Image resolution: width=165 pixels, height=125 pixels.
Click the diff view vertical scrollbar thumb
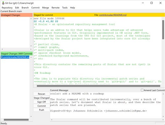pyautogui.click(x=163, y=30)
